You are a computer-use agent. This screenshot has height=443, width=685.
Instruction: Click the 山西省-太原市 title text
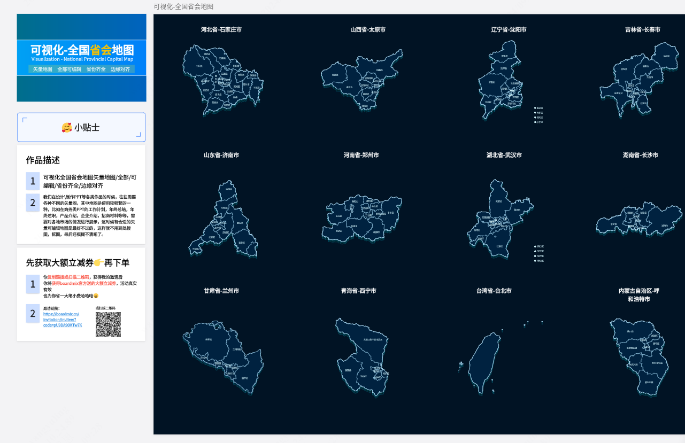pos(368,29)
